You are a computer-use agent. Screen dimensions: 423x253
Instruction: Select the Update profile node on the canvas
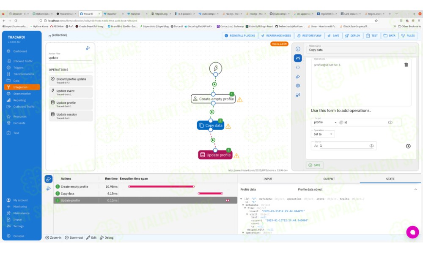215,155
